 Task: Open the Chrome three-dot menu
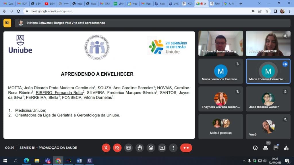coord(289,11)
